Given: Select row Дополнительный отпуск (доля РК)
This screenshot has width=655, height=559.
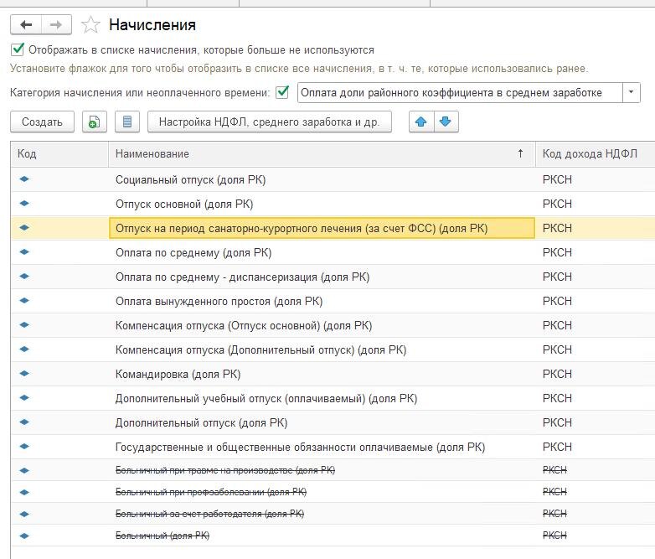Looking at the screenshot, I should coord(333,422).
